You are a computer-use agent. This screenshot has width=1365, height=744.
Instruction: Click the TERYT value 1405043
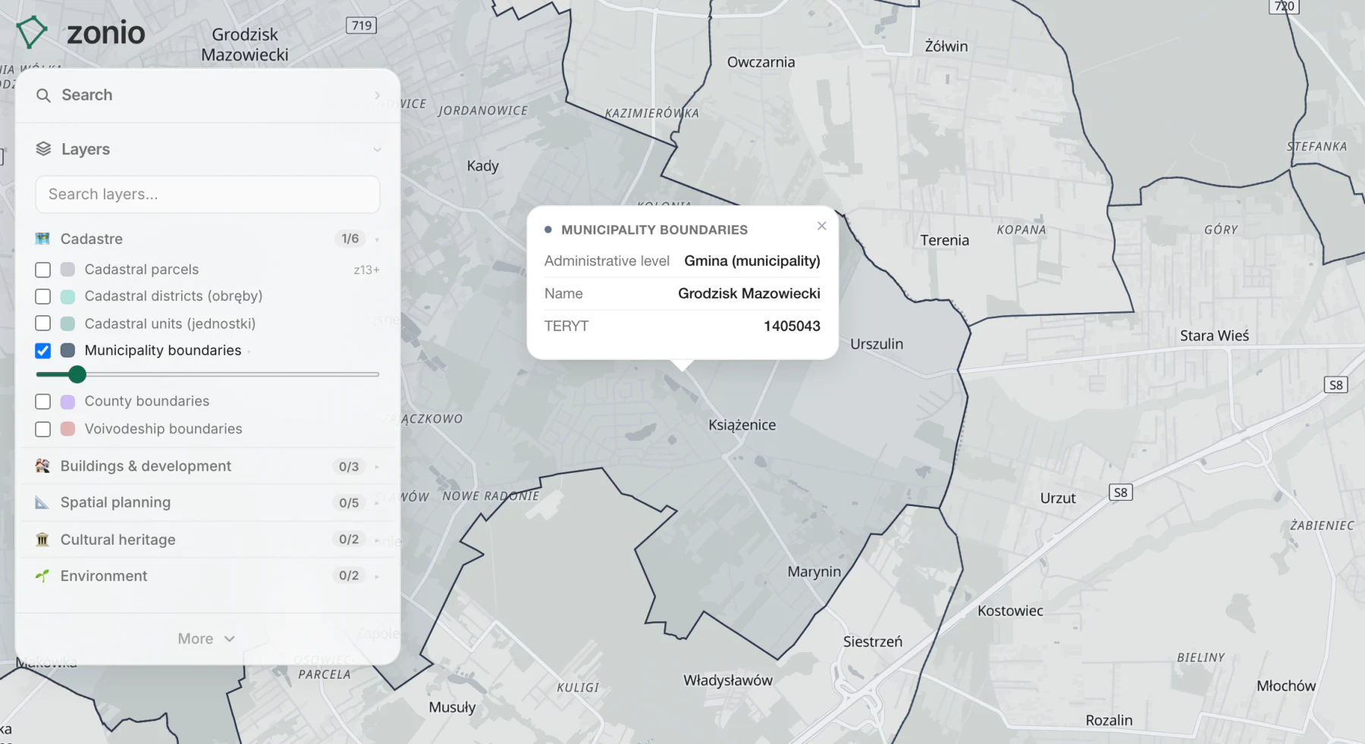(x=792, y=326)
